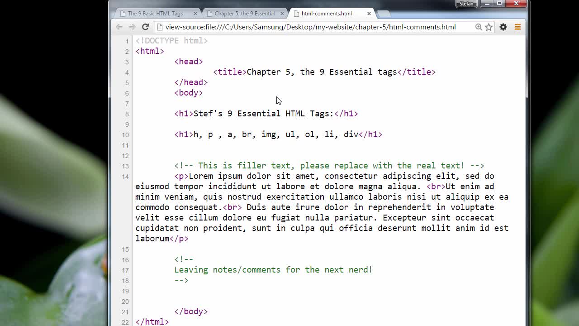Screen dimensions: 579x326
Task: Click 'Stef's 9 Essential HTML Tags:' heading text
Action: [x=263, y=114]
